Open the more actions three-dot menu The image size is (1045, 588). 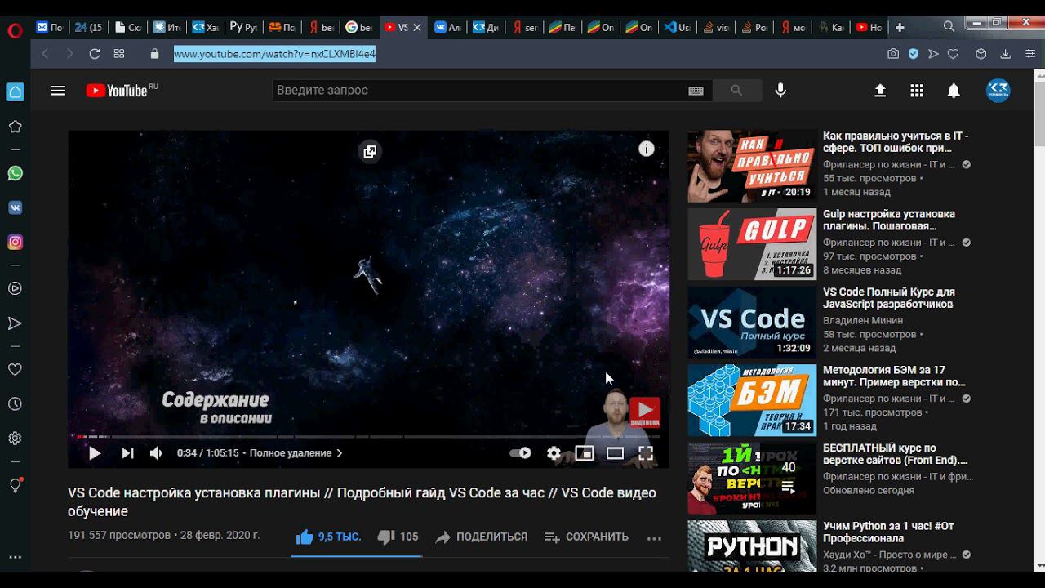click(x=654, y=538)
